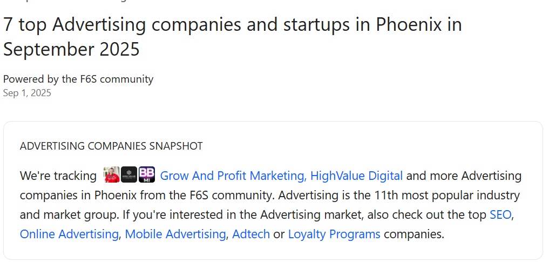Open the Grow And Profit Marketing link
This screenshot has height=262, width=549.
click(232, 176)
